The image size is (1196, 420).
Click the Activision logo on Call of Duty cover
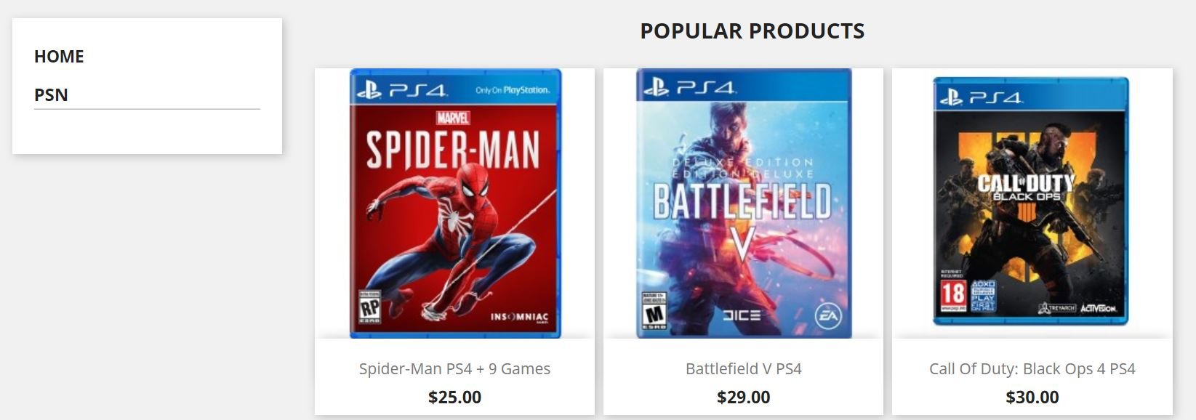tap(1098, 308)
